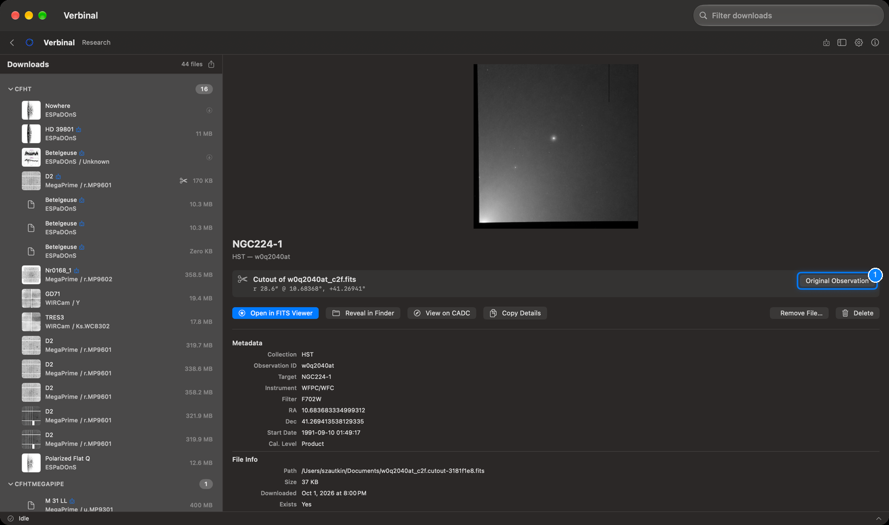
Task: Collapse the CFHTMEGAPIPE group
Action: tap(11, 484)
